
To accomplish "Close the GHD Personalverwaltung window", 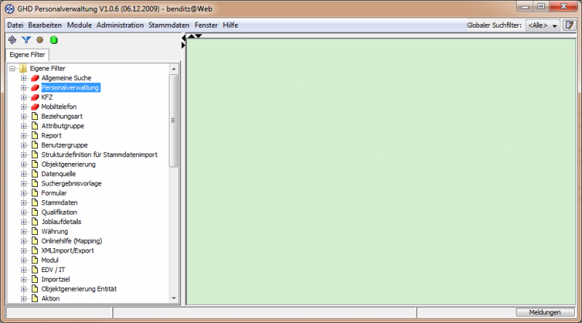I will [563, 7].
